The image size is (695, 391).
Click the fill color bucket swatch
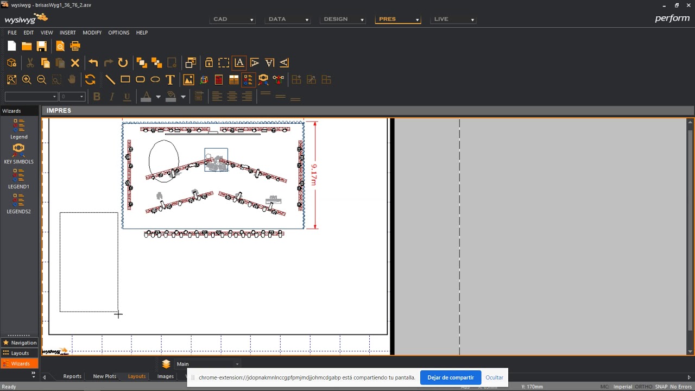coord(170,97)
